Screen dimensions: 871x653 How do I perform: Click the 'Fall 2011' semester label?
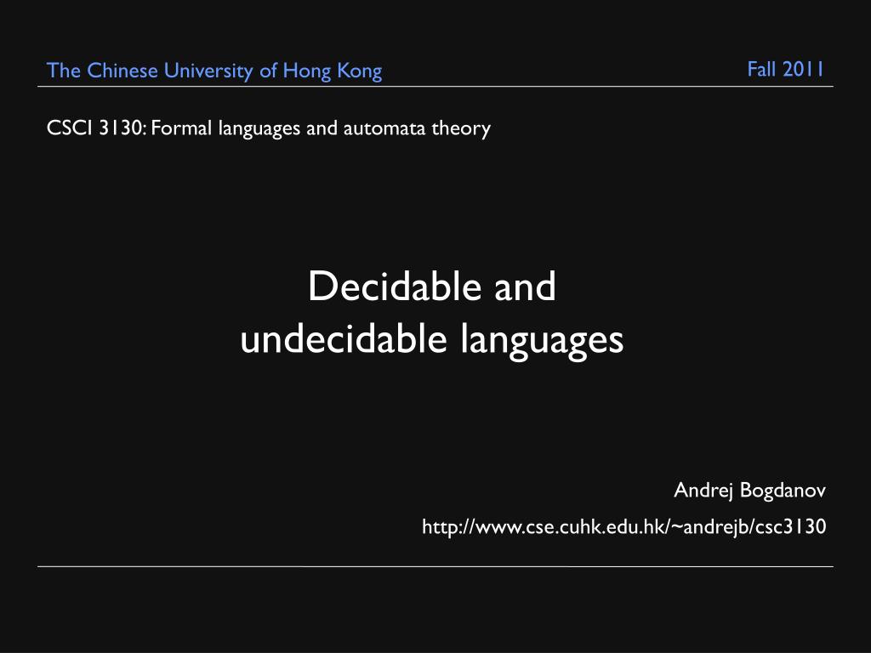pos(785,70)
